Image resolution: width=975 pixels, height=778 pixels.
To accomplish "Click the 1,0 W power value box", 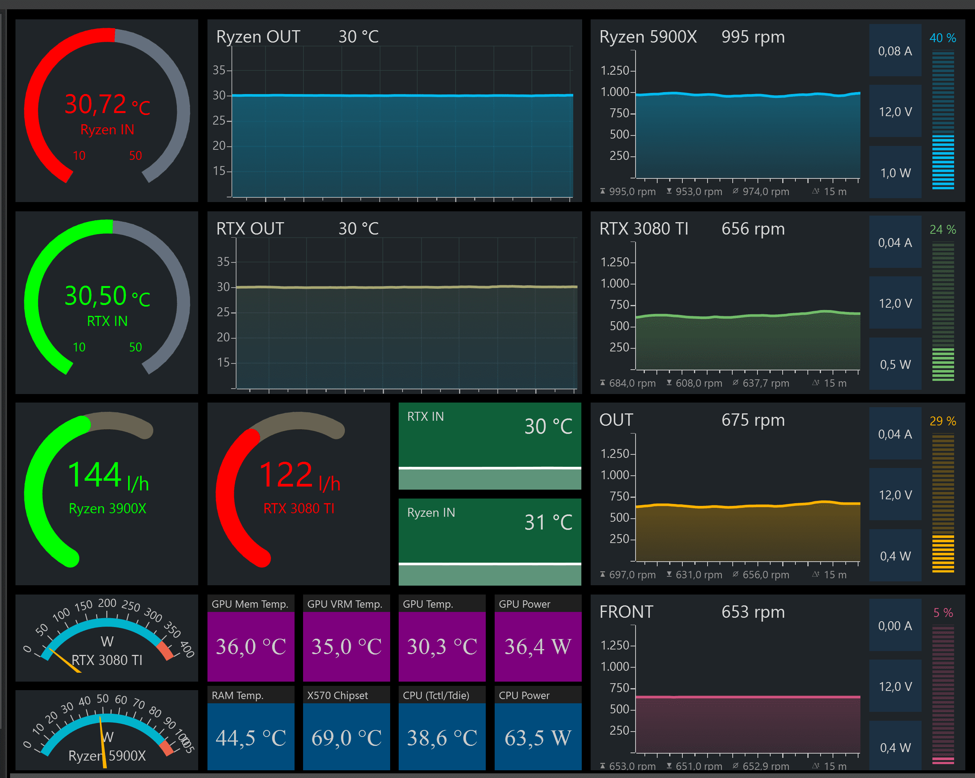I will (895, 172).
